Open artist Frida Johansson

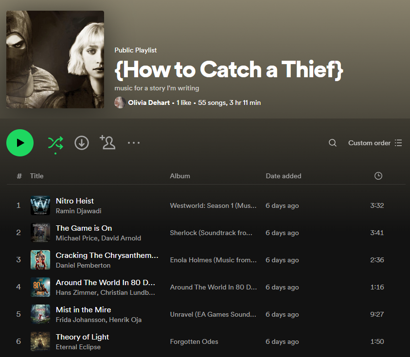pos(81,320)
